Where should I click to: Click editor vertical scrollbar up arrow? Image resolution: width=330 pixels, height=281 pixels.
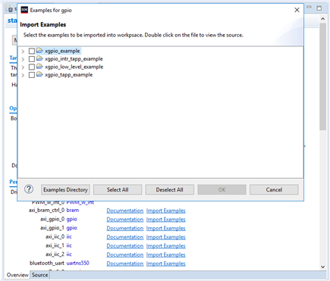pos(322,19)
